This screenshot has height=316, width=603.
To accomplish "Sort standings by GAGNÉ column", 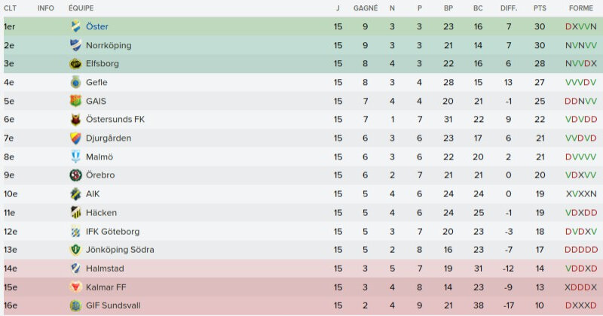I will click(366, 8).
